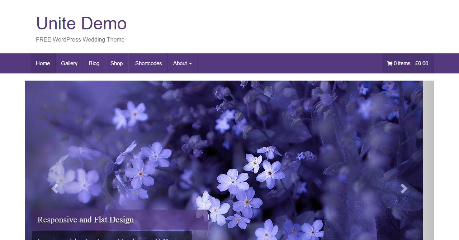
Task: Expand the About dropdown caret
Action: point(190,64)
